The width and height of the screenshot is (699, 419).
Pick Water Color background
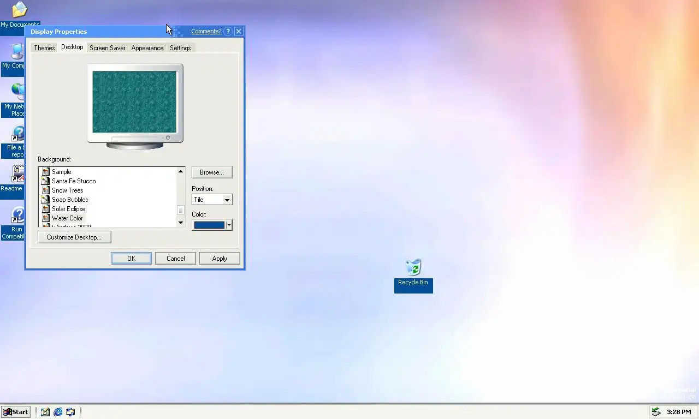pyautogui.click(x=68, y=218)
